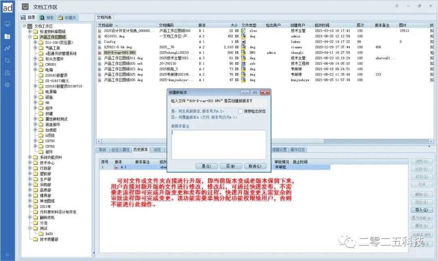Open the settings gear in blue sidebar
Viewport: 438px width, 261px height.
pos(8,85)
